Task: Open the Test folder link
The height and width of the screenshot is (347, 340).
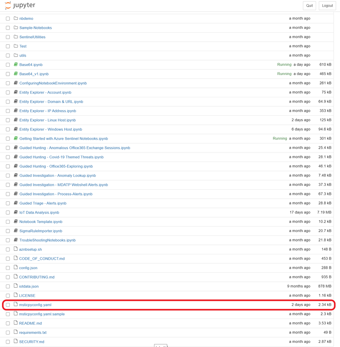Action: click(23, 46)
